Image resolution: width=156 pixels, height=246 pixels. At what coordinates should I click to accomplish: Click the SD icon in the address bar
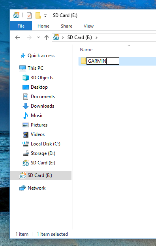pyautogui.click(x=56, y=37)
